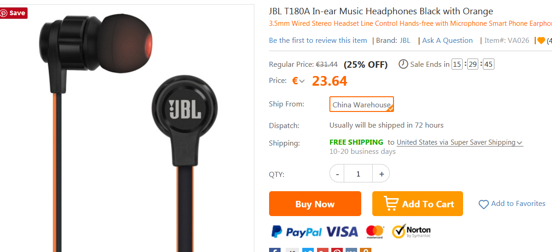Viewport: 552px width, 252px height.
Task: Click the VISA payment logo
Action: pyautogui.click(x=342, y=232)
